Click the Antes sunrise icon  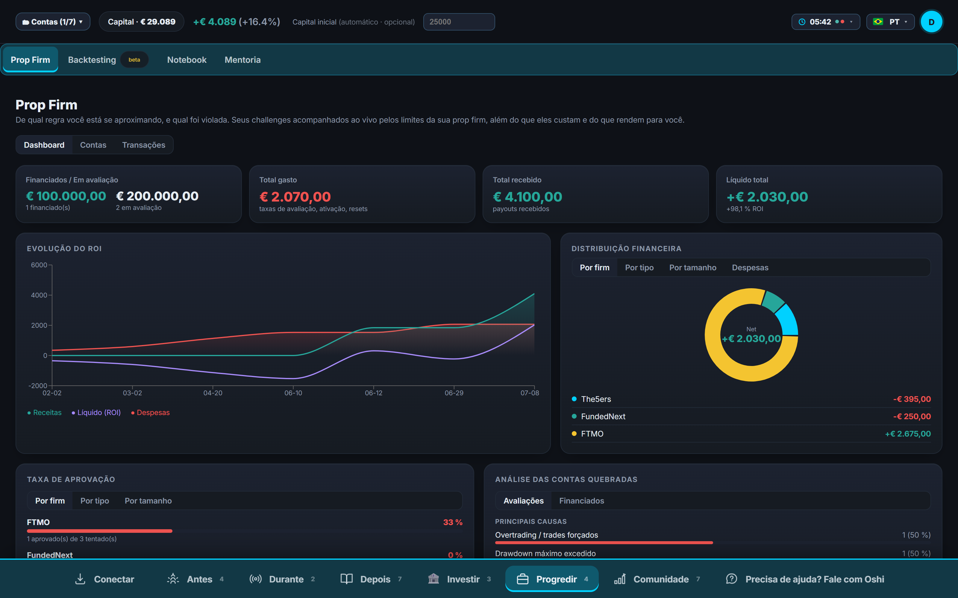point(173,579)
